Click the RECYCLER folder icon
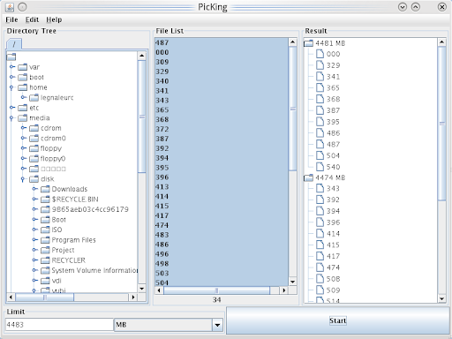 click(45, 260)
